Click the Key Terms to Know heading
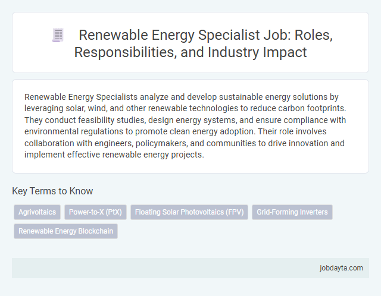 [52, 191]
